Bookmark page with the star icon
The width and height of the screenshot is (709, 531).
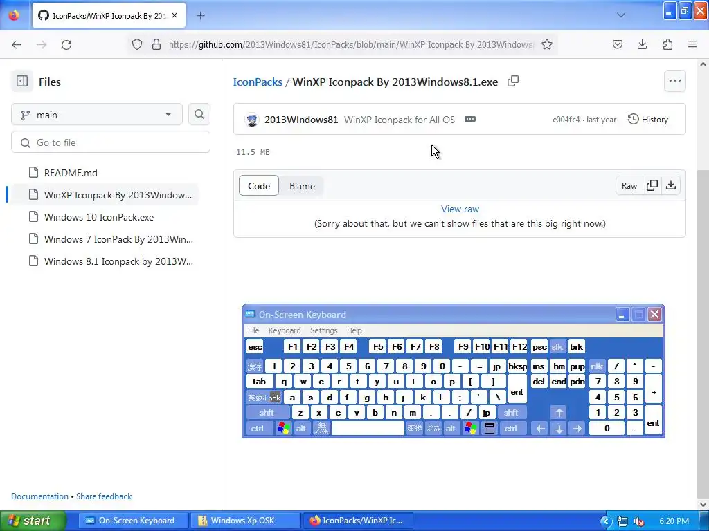(x=547, y=45)
